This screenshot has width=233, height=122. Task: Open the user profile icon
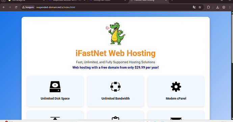224,7
